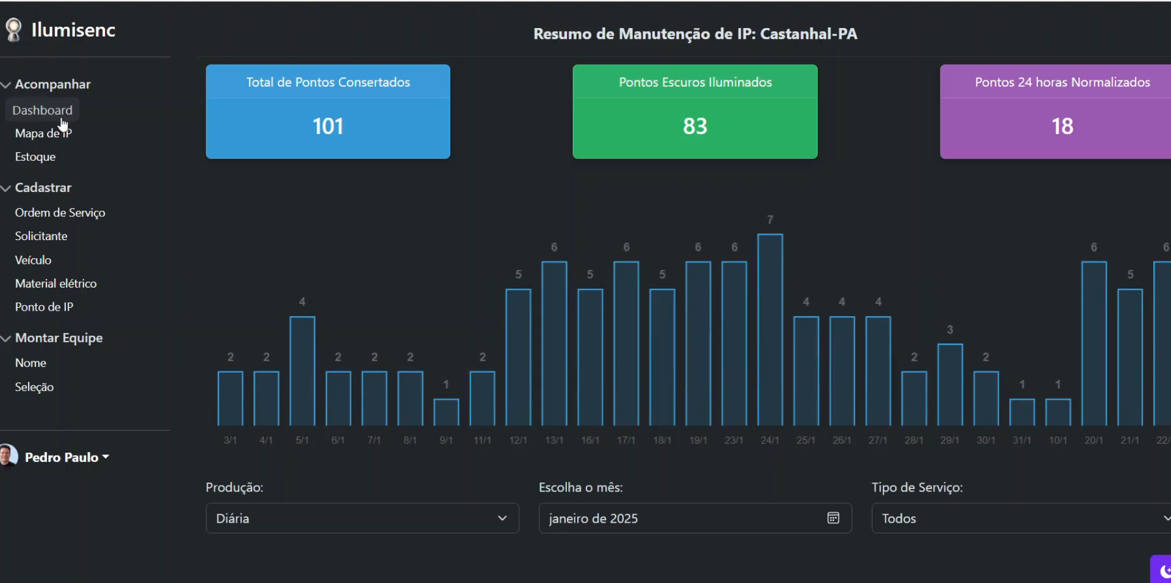1171x583 pixels.
Task: Open the calendar icon on the month selector
Action: pyautogui.click(x=832, y=518)
